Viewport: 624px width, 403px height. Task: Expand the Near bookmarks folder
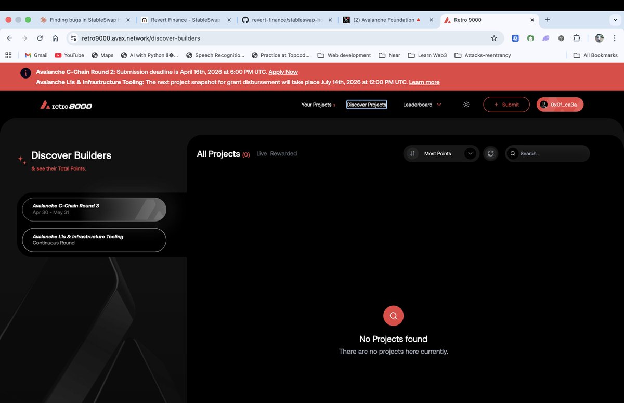(389, 55)
